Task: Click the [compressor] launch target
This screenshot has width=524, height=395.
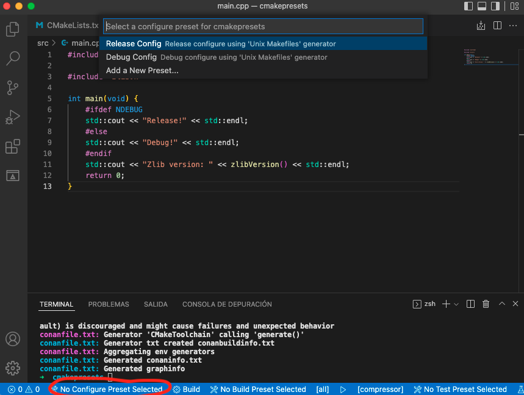Action: pos(380,390)
